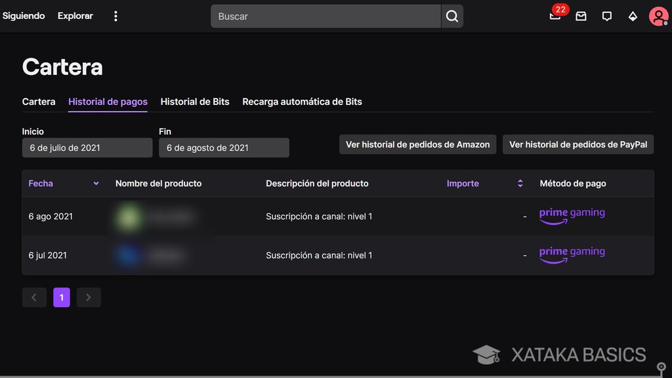Click inside the Buscar search field

pyautogui.click(x=325, y=16)
